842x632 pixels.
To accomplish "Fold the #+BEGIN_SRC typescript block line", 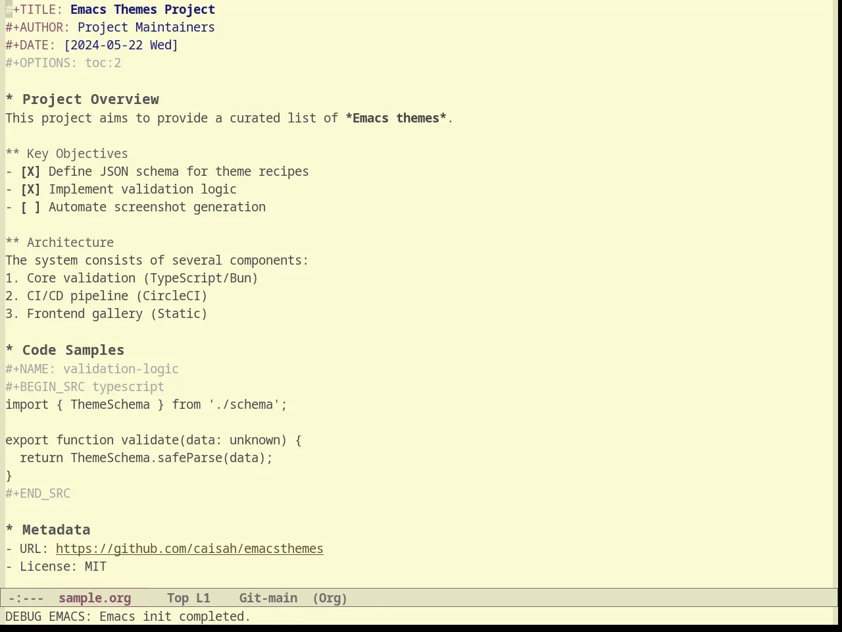I will click(x=85, y=387).
